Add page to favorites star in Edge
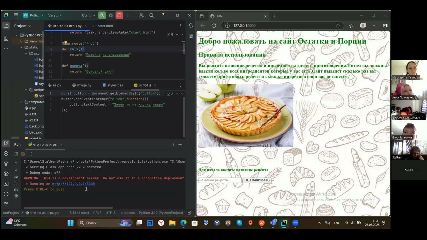Screen dimensions: 427x240 point(338,26)
